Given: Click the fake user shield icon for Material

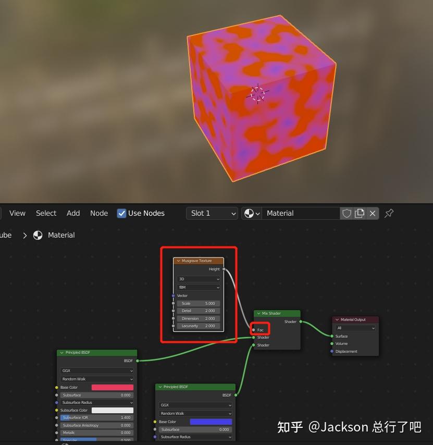Looking at the screenshot, I should point(347,213).
